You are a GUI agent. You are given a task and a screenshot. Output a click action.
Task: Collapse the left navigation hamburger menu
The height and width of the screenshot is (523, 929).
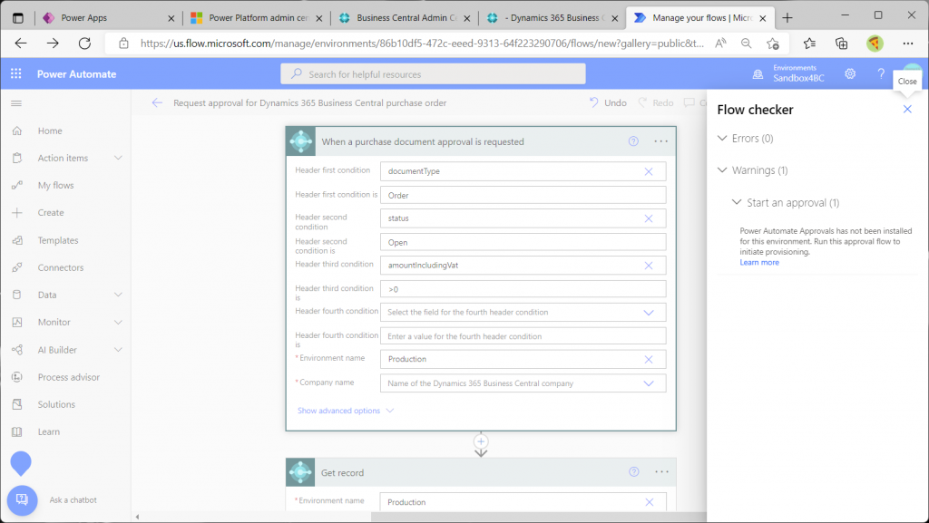[16, 103]
